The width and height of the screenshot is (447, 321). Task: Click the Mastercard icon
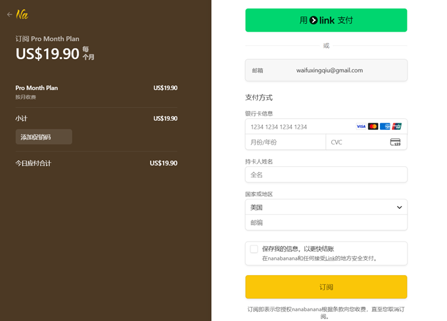[373, 127]
